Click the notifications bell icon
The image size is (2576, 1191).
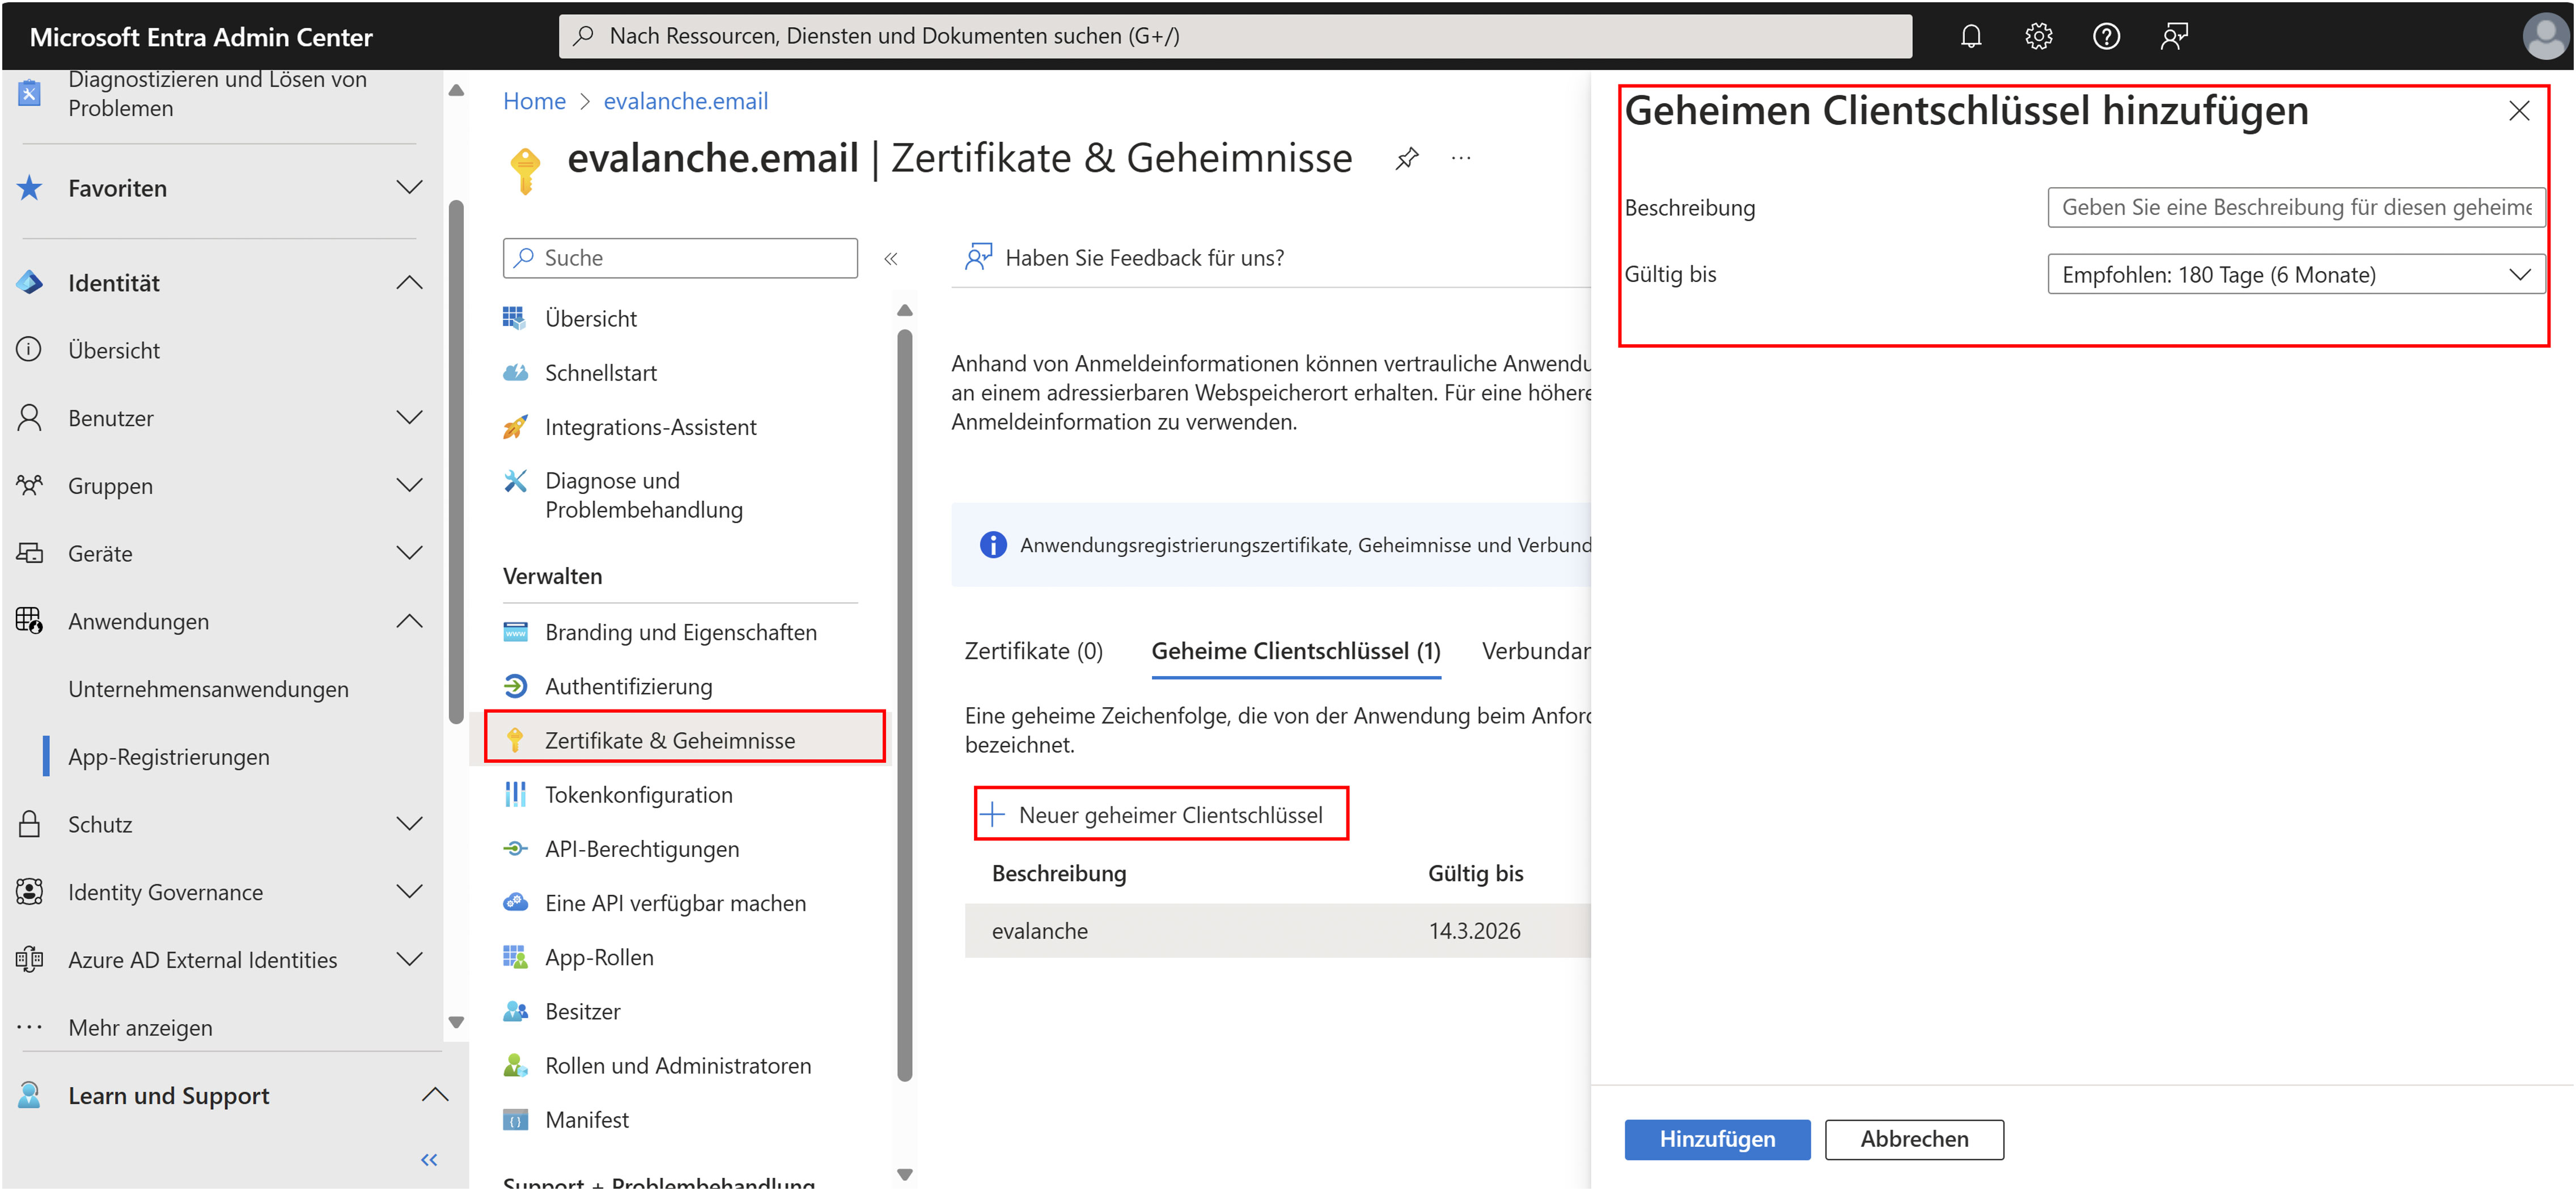pyautogui.click(x=1970, y=37)
